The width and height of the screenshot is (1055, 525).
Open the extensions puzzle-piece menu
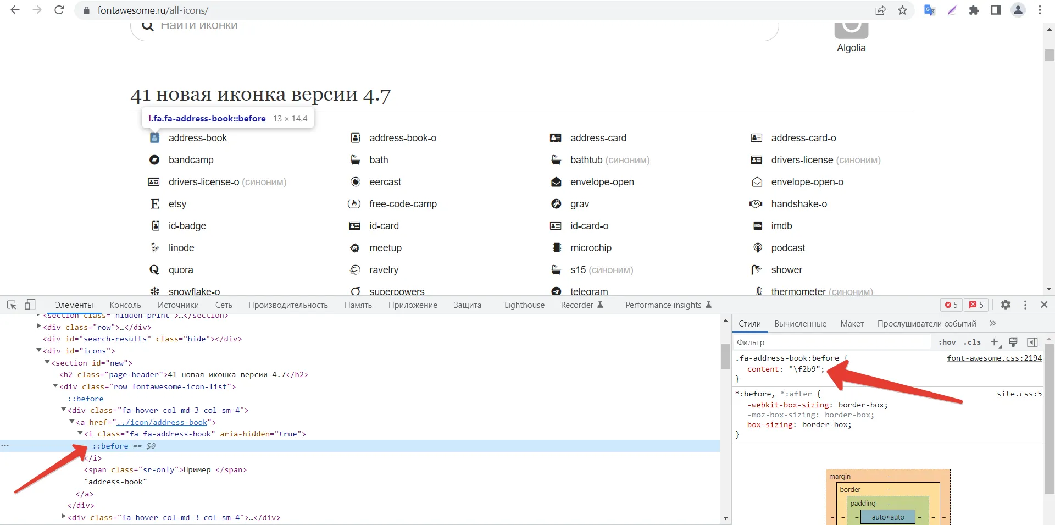click(974, 10)
